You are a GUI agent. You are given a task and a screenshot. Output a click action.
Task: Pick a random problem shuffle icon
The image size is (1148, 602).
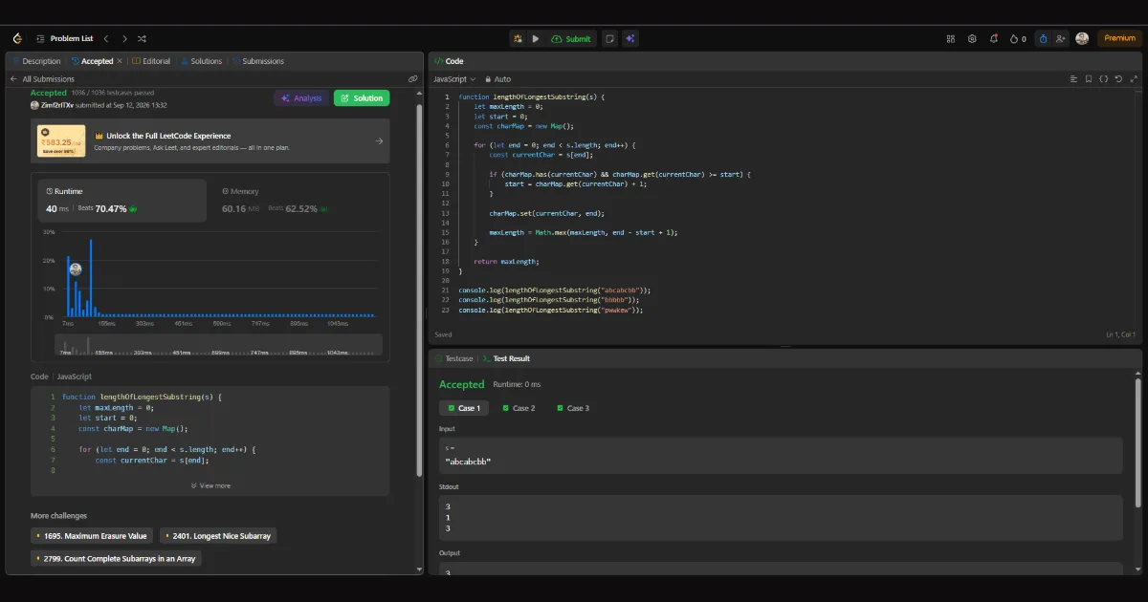[142, 38]
